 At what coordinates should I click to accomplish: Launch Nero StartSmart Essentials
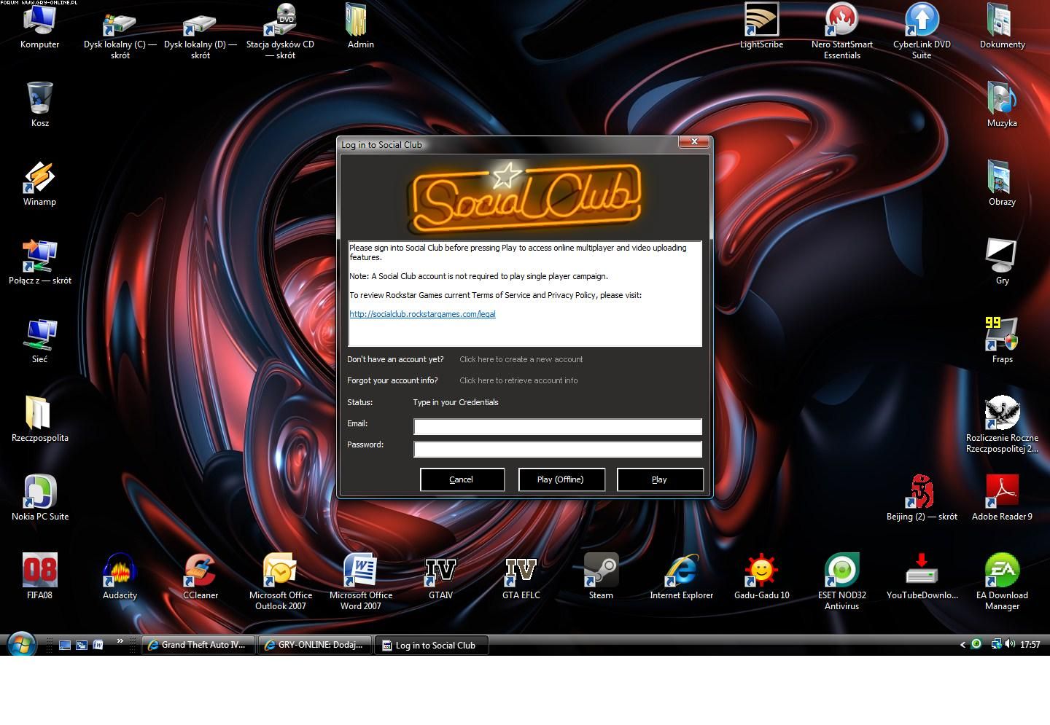pos(841,31)
